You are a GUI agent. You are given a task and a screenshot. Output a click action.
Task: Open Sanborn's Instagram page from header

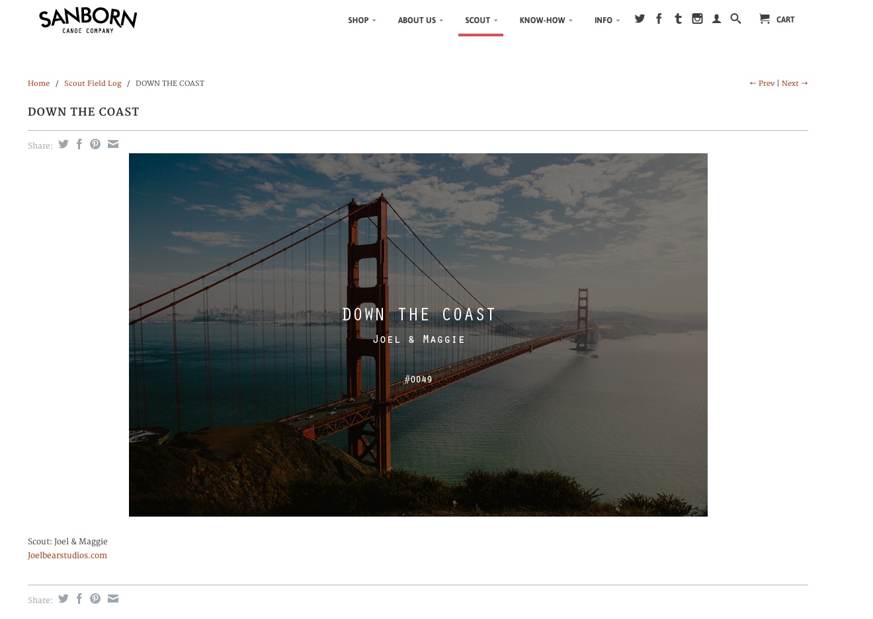[697, 19]
